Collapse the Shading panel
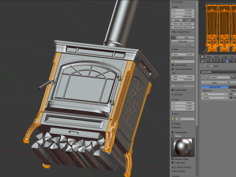 (x=173, y=127)
